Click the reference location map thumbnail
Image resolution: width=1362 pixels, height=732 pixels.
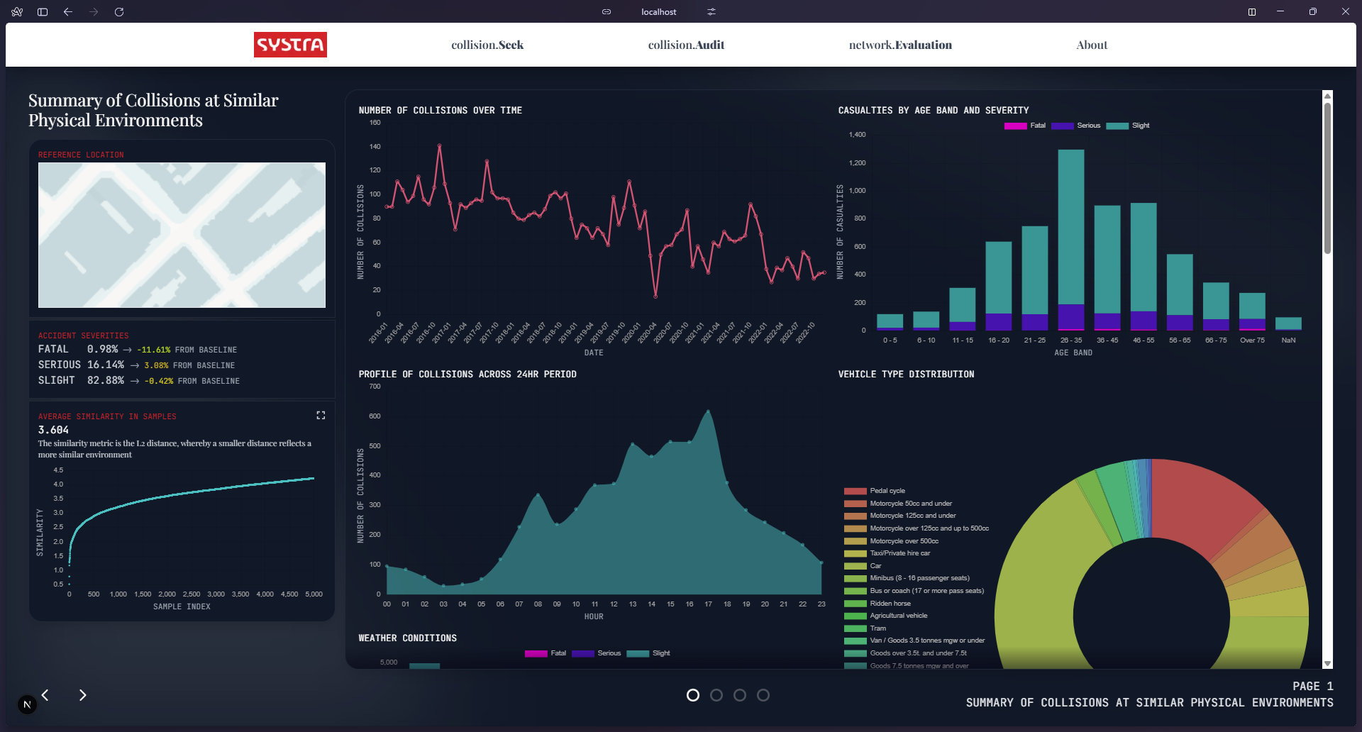182,235
